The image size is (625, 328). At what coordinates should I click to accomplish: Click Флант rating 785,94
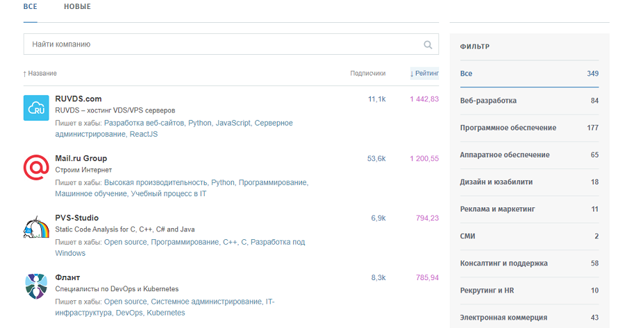pos(427,277)
